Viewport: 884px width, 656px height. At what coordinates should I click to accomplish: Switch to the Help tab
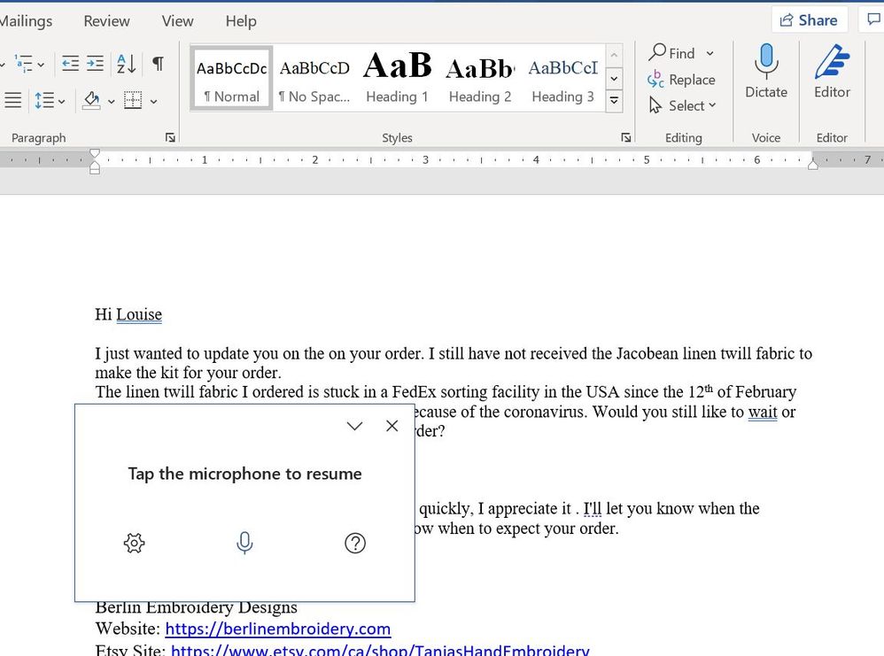pyautogui.click(x=241, y=21)
